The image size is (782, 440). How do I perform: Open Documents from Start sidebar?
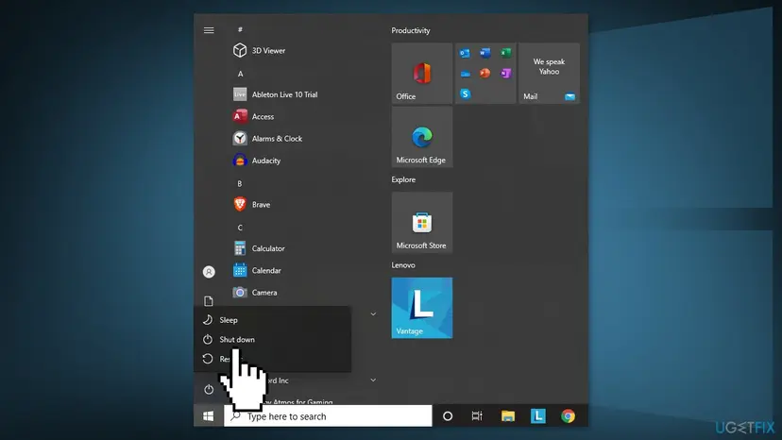(209, 301)
